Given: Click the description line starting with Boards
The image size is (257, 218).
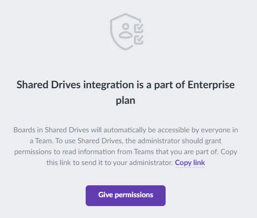Looking at the screenshot, I should coord(126,130).
